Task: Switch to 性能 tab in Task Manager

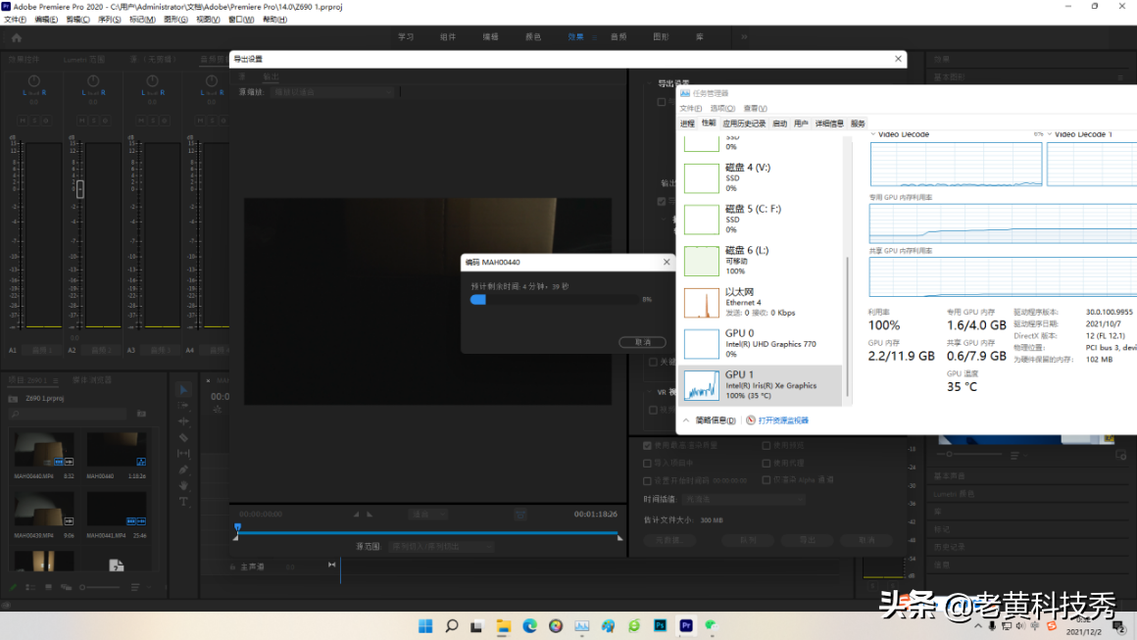Action: click(x=709, y=123)
